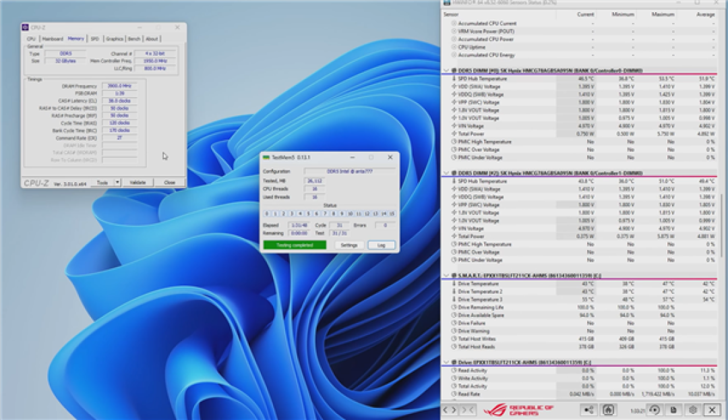Select the Read Rate row in HWiNFO

pyautogui.click(x=580, y=394)
